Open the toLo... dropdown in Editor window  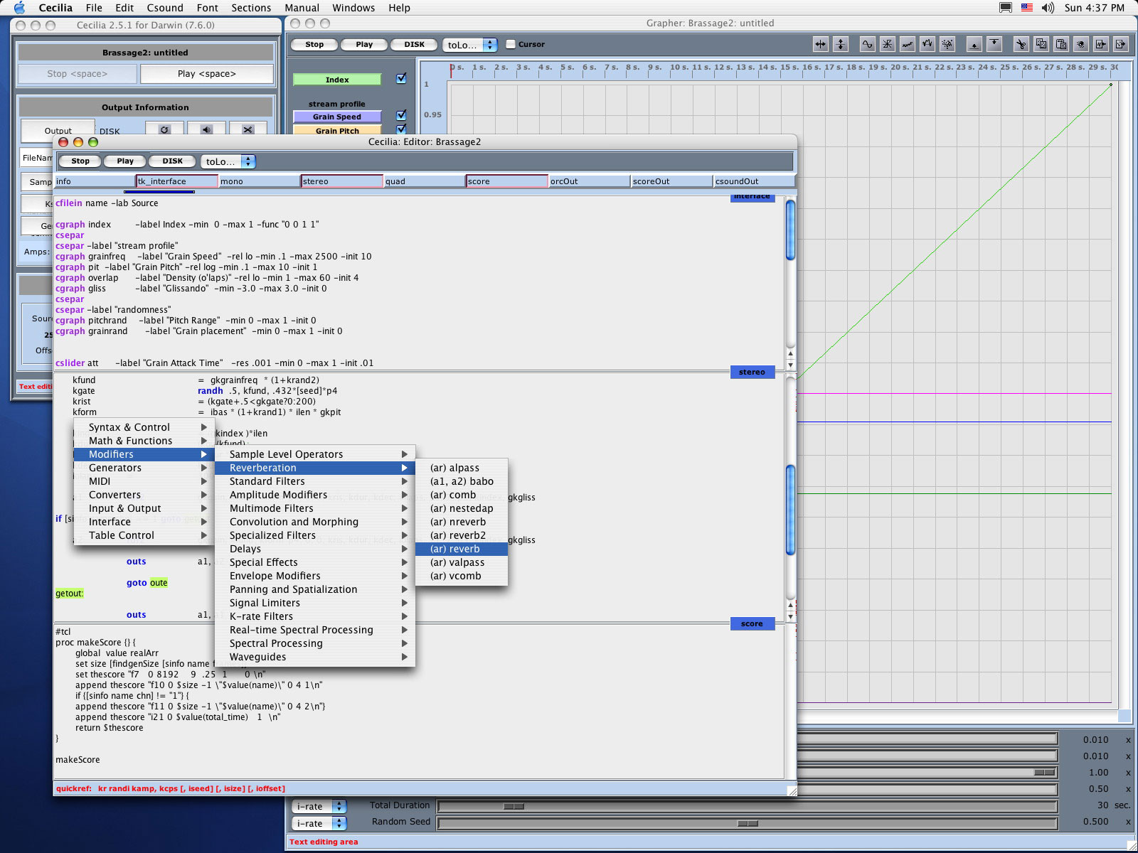pyautogui.click(x=228, y=161)
